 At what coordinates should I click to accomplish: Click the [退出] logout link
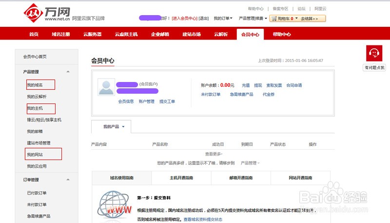(x=204, y=18)
